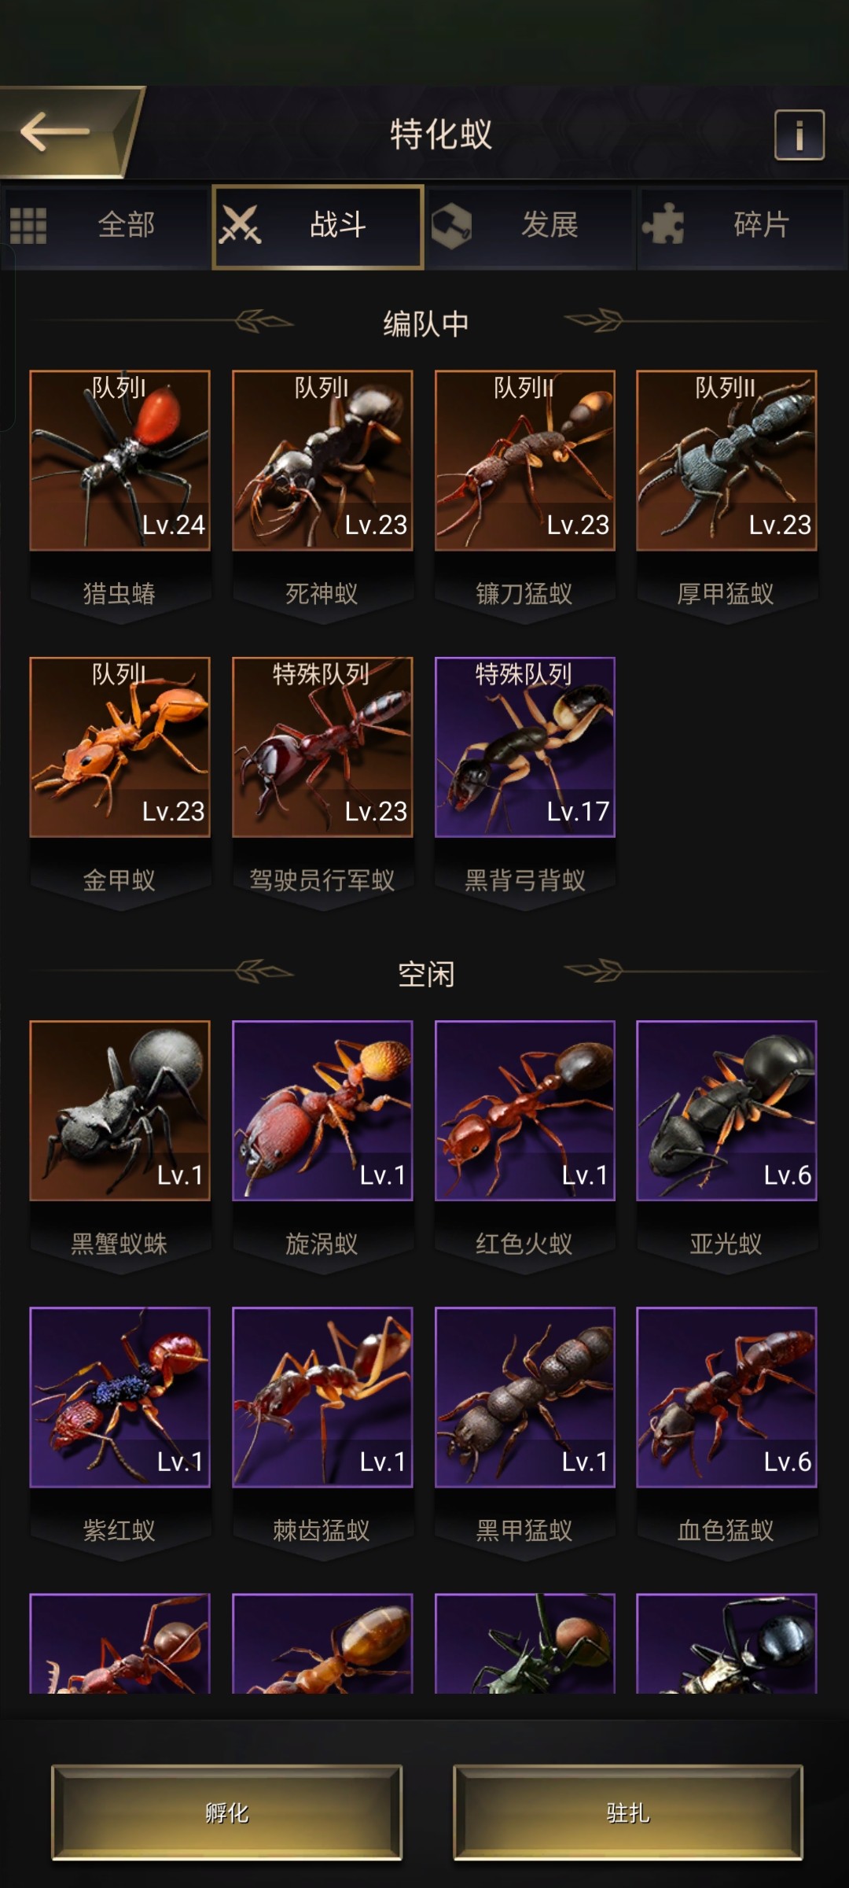The width and height of the screenshot is (849, 1888).
Task: Choose the 镰刀猛蚁 ant portrait
Action: coord(525,460)
